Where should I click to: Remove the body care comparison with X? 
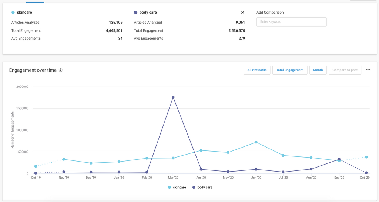[243, 13]
